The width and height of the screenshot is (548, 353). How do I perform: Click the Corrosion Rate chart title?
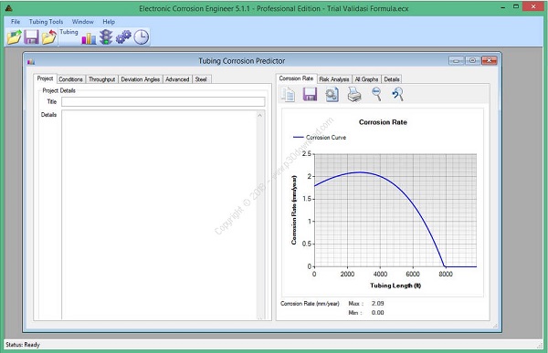(x=383, y=122)
